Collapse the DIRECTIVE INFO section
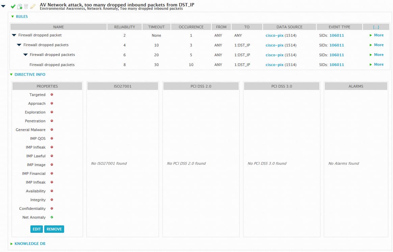 tap(11, 74)
